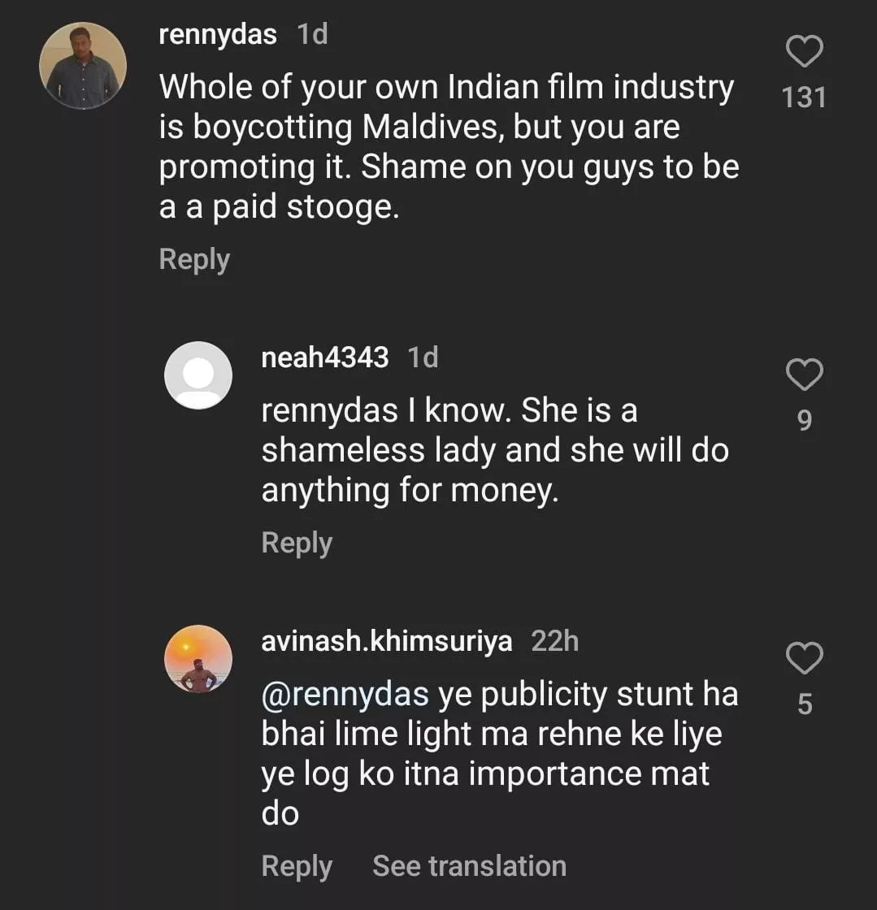Open the 9 likes count on neah4343's reply
Image resolution: width=877 pixels, height=910 pixels.
point(805,420)
